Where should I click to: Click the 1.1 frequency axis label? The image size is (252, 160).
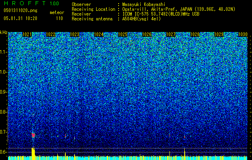4,52
